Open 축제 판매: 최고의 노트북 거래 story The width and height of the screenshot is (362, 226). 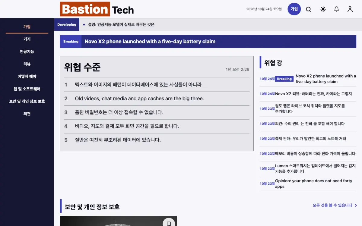[x=310, y=139]
